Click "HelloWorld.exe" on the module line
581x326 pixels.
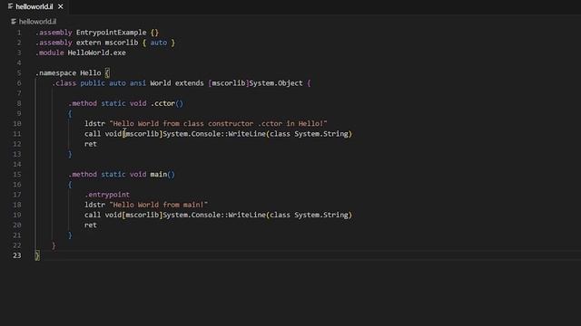pyautogui.click(x=97, y=53)
